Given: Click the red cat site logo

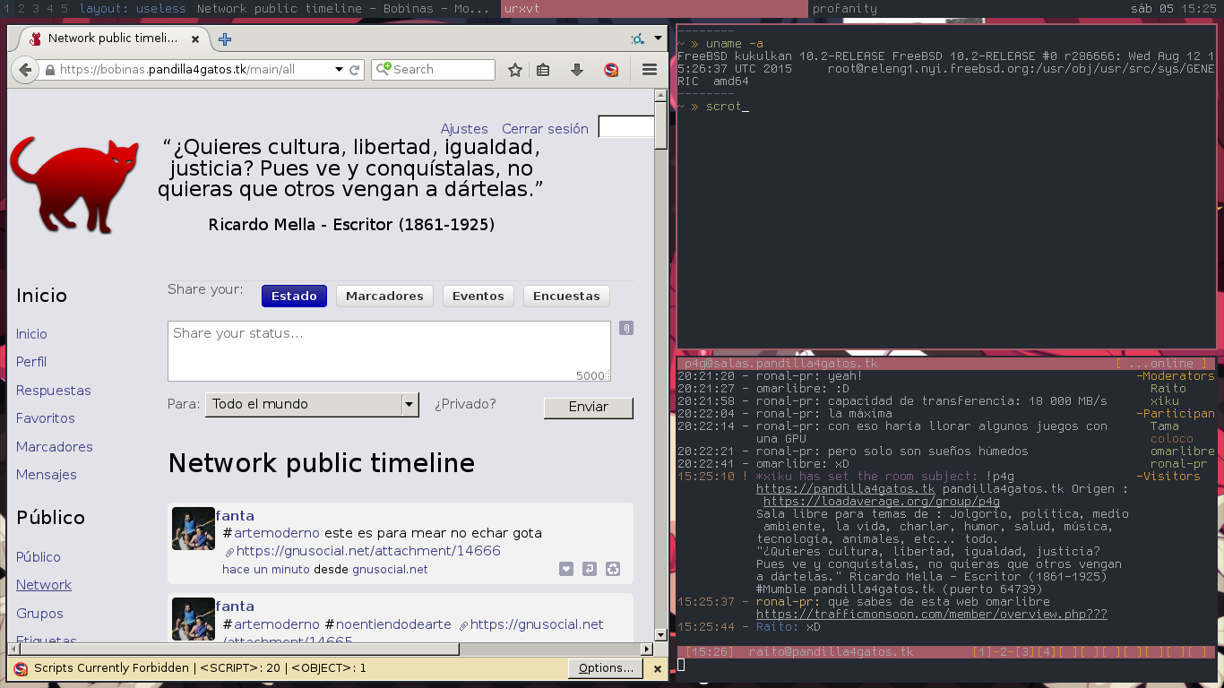Looking at the screenshot, I should (75, 185).
